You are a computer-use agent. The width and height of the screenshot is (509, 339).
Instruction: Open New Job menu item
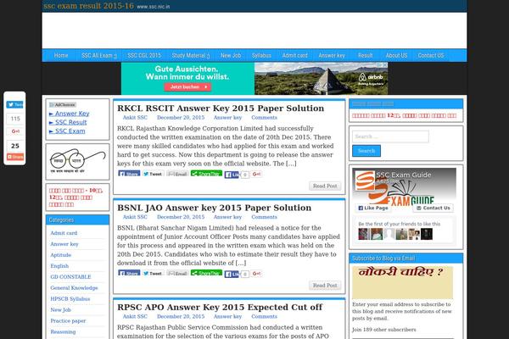coord(231,55)
